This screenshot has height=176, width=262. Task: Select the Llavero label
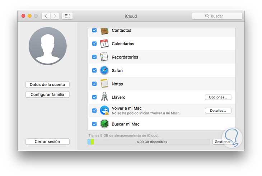(119, 97)
